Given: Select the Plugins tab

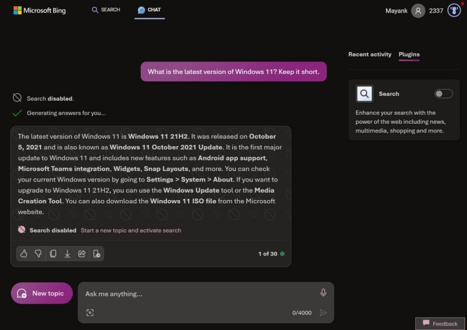Looking at the screenshot, I should [409, 55].
